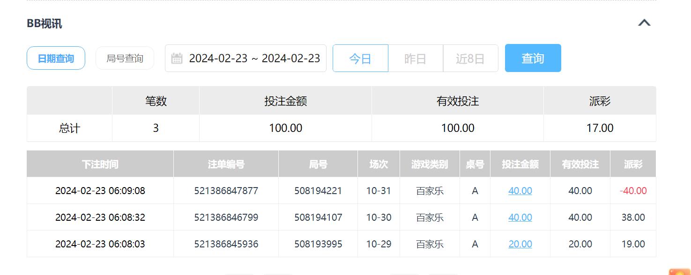Image resolution: width=691 pixels, height=275 pixels.
Task: Click session 10-30 cell
Action: [x=379, y=217]
